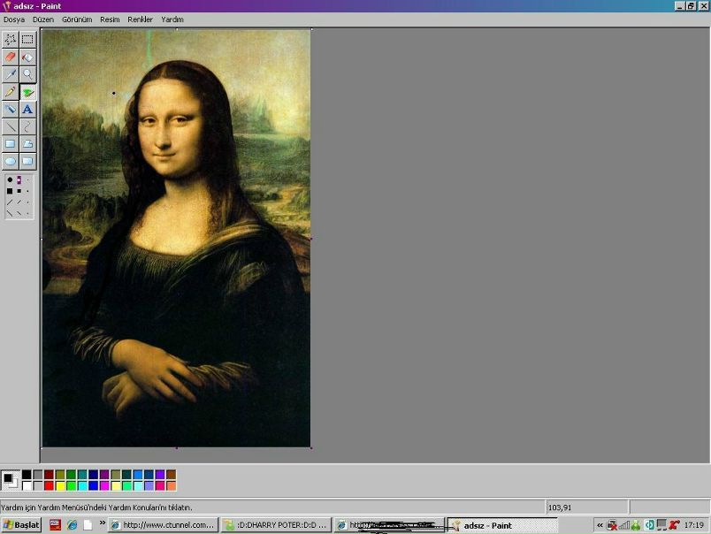Select the Magnifier tool
The width and height of the screenshot is (711, 534).
pyautogui.click(x=27, y=74)
